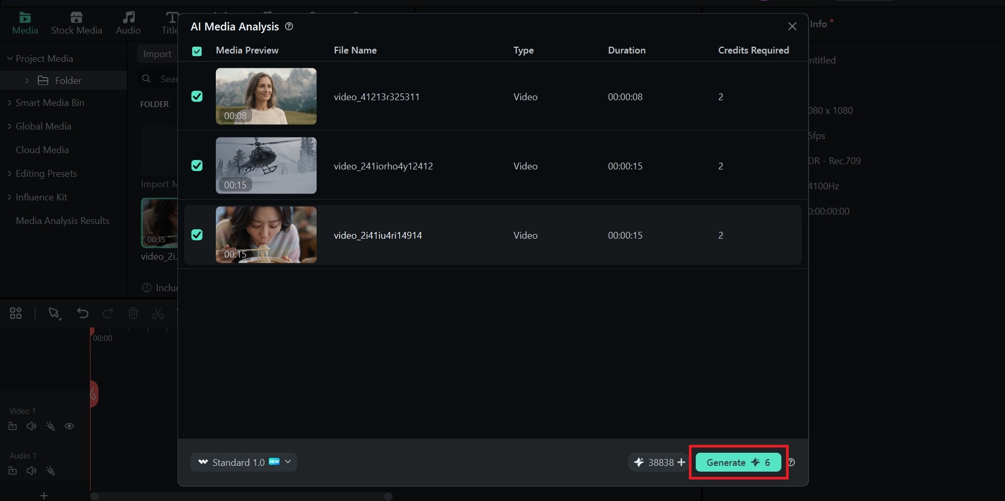Screen dimensions: 1005x501
Task: Click the search magnifier in the media panel
Action: coord(146,79)
